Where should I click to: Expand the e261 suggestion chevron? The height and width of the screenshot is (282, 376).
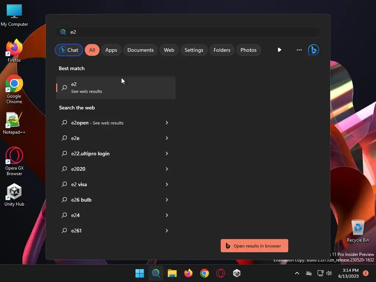tap(167, 231)
